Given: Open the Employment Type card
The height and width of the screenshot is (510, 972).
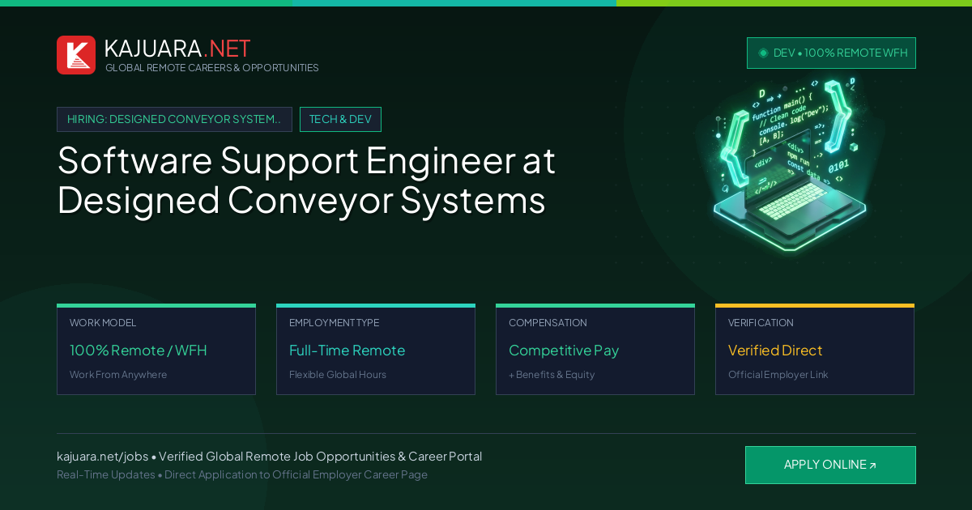Looking at the screenshot, I should [x=376, y=350].
